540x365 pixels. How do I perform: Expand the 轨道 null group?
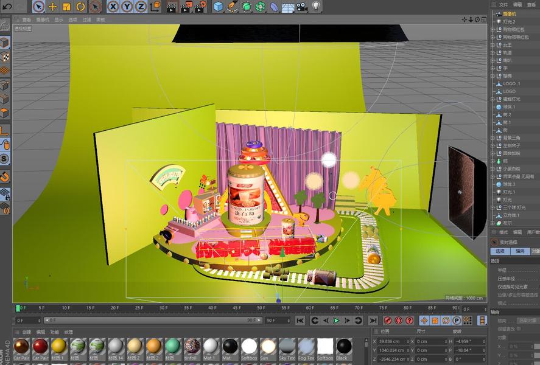tap(493, 53)
